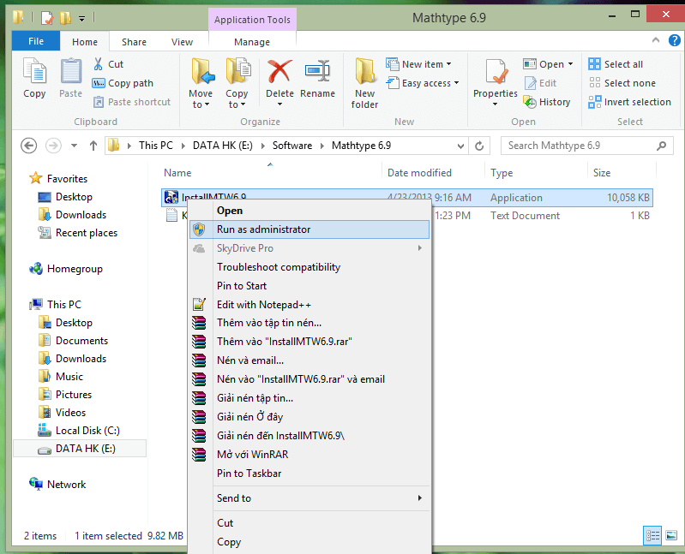Click Cut in the context menu

(309, 523)
